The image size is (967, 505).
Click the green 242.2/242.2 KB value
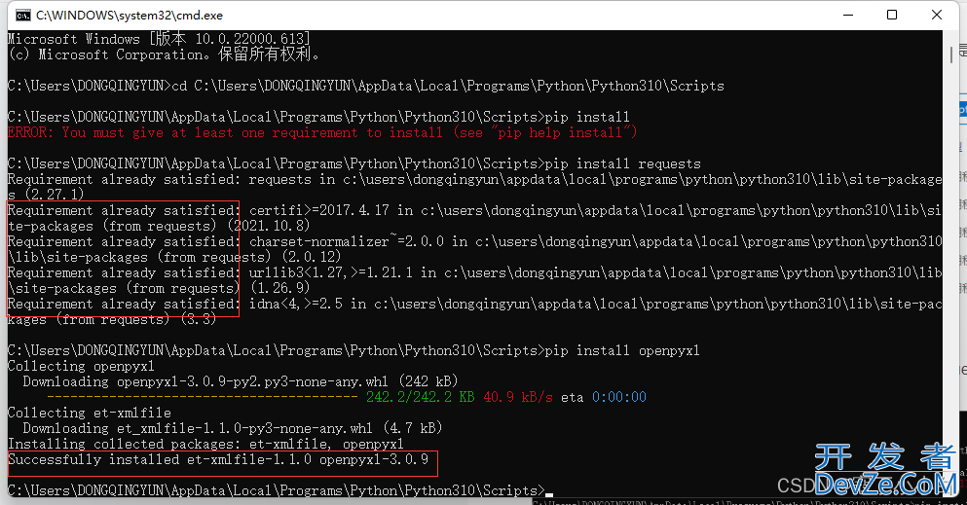[421, 397]
